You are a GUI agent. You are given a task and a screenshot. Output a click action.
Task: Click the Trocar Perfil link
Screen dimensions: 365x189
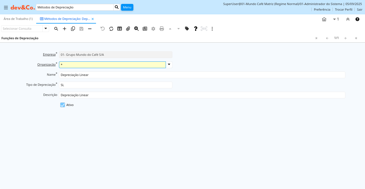click(343, 10)
